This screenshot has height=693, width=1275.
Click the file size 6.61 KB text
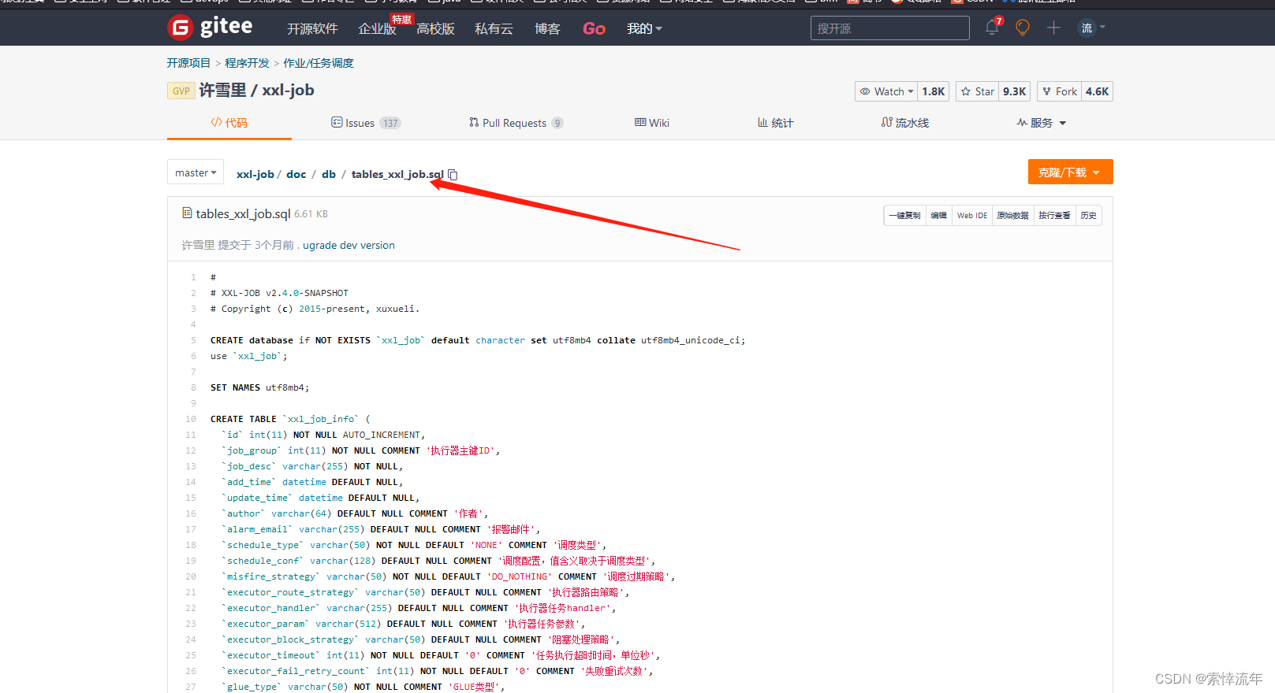point(311,214)
